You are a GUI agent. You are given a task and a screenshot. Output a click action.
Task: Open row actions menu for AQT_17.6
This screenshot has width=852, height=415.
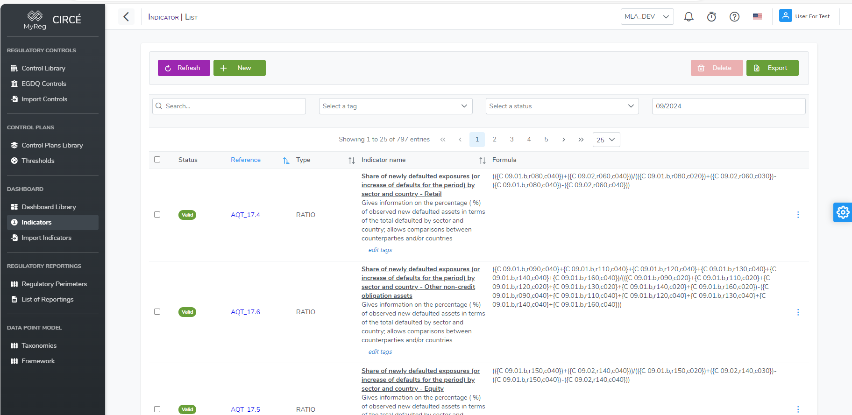(x=798, y=312)
